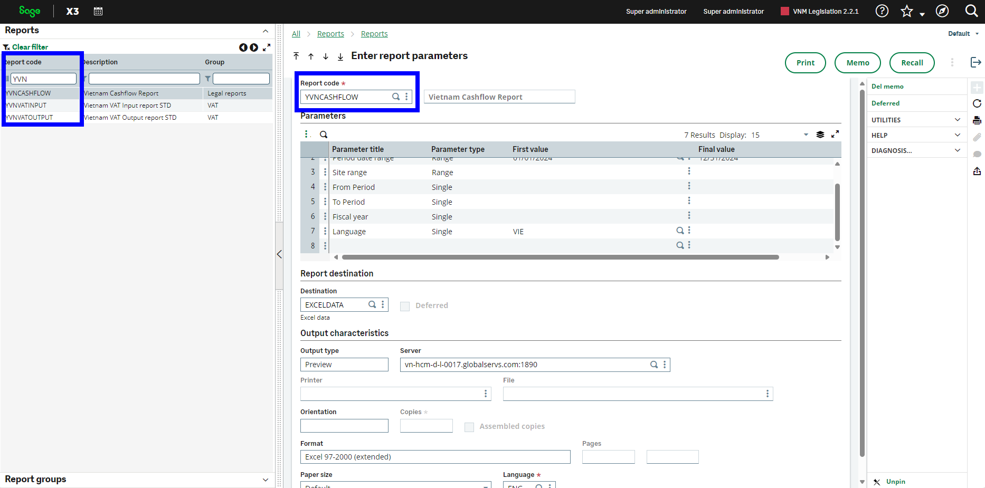Image resolution: width=985 pixels, height=488 pixels.
Task: Click the parameters grid horizontal scrollbar
Action: point(561,257)
